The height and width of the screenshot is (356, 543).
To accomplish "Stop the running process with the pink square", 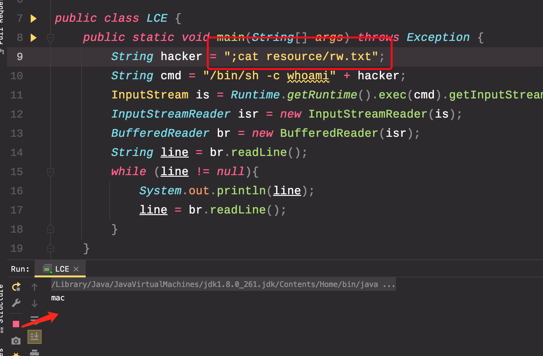I will [16, 324].
